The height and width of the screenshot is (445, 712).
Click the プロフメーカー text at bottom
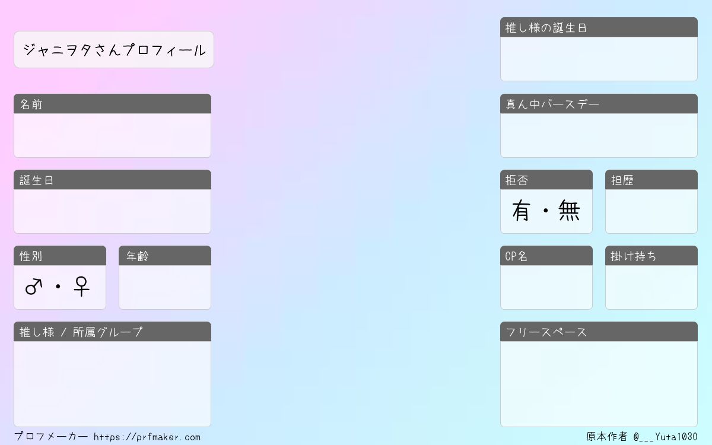tap(51, 437)
